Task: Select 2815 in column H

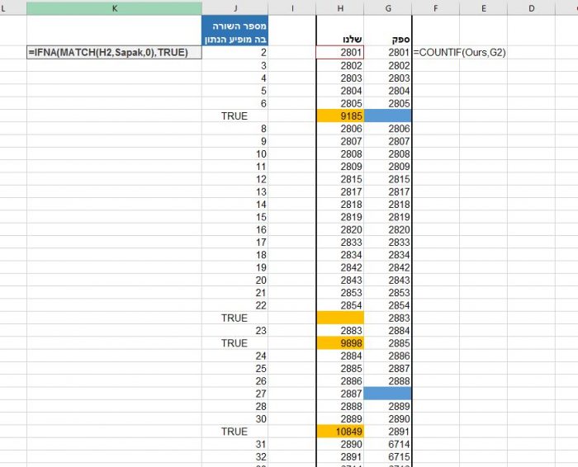Action: click(x=340, y=179)
